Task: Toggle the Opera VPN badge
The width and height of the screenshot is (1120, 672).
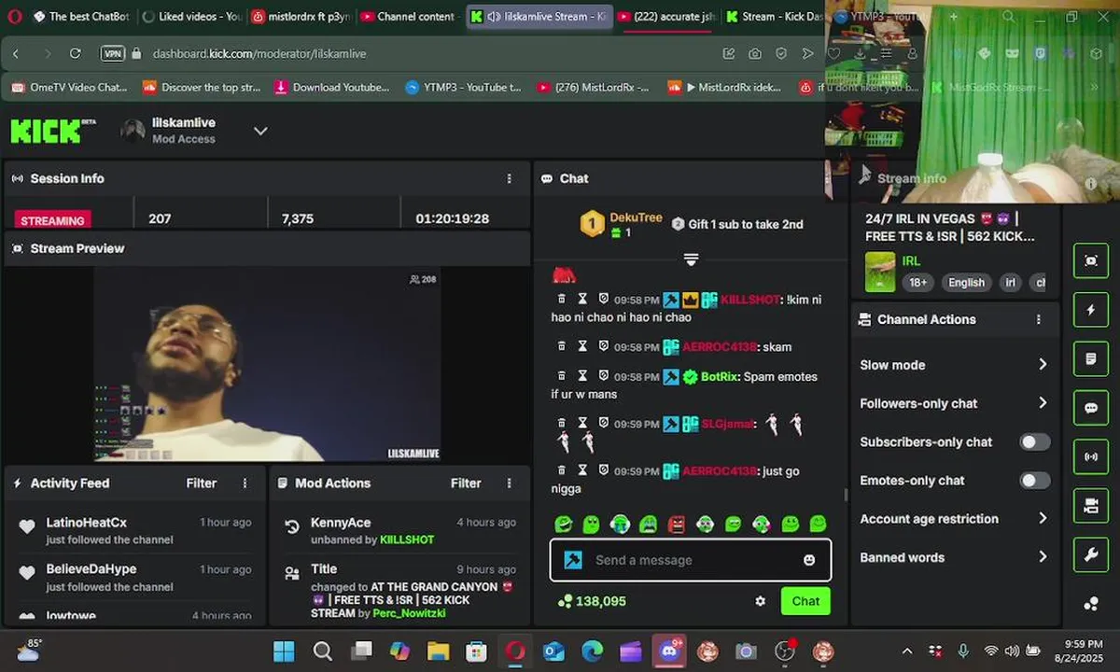Action: pos(113,54)
